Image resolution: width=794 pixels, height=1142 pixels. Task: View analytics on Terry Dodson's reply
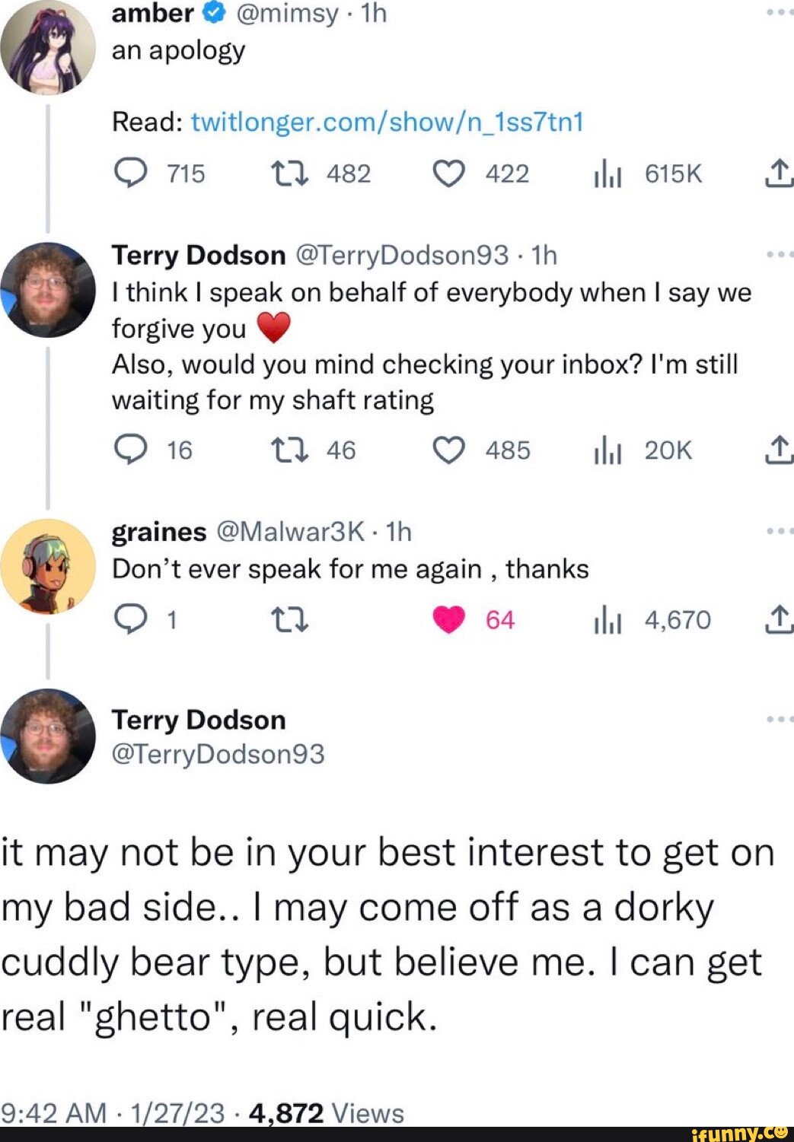(x=609, y=450)
